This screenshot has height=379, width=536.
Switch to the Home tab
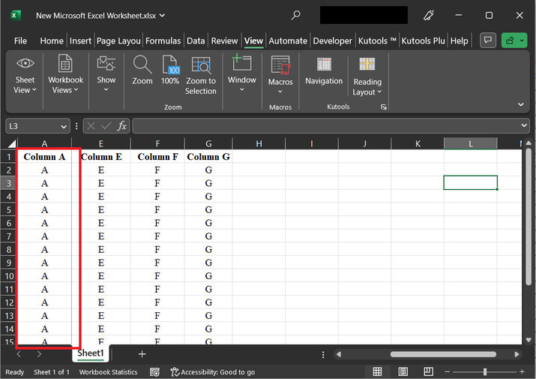coord(52,41)
